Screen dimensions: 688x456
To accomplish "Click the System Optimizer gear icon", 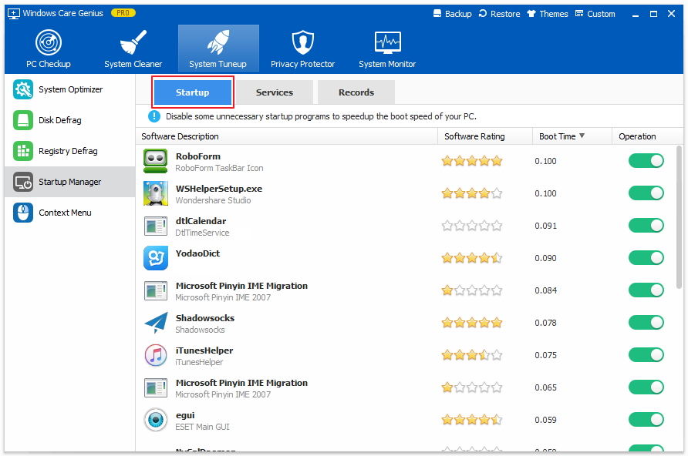I will pyautogui.click(x=23, y=89).
